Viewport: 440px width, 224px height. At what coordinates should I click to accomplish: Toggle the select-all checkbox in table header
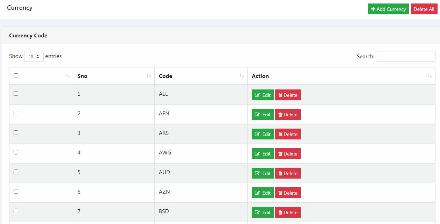tap(16, 75)
